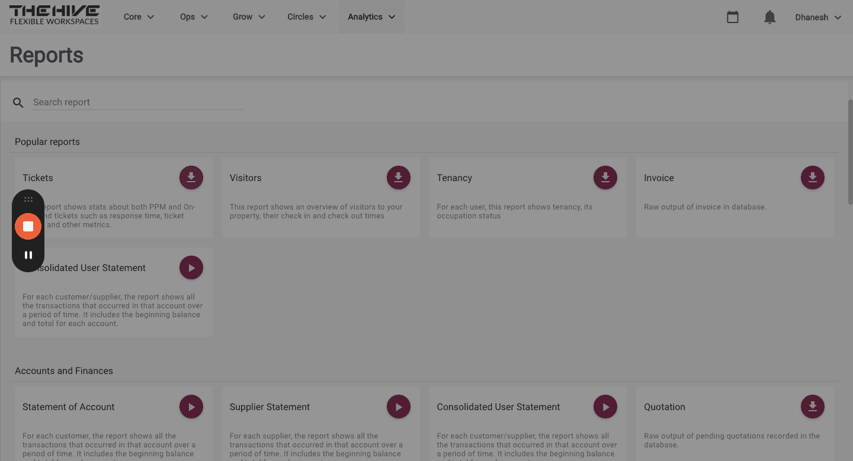This screenshot has width=853, height=461.
Task: Open the calendar icon in header
Action: (x=733, y=17)
